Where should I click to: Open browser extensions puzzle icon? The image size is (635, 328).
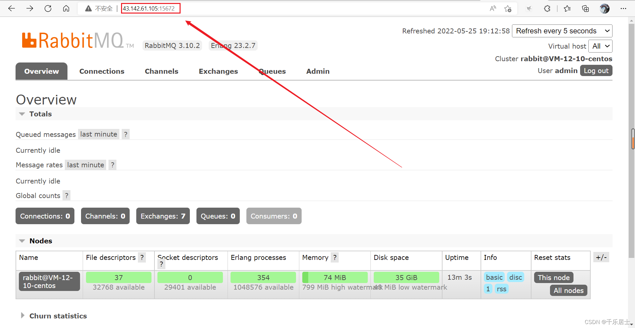click(x=547, y=9)
